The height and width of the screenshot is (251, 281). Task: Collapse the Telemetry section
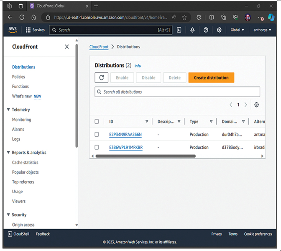click(x=8, y=110)
